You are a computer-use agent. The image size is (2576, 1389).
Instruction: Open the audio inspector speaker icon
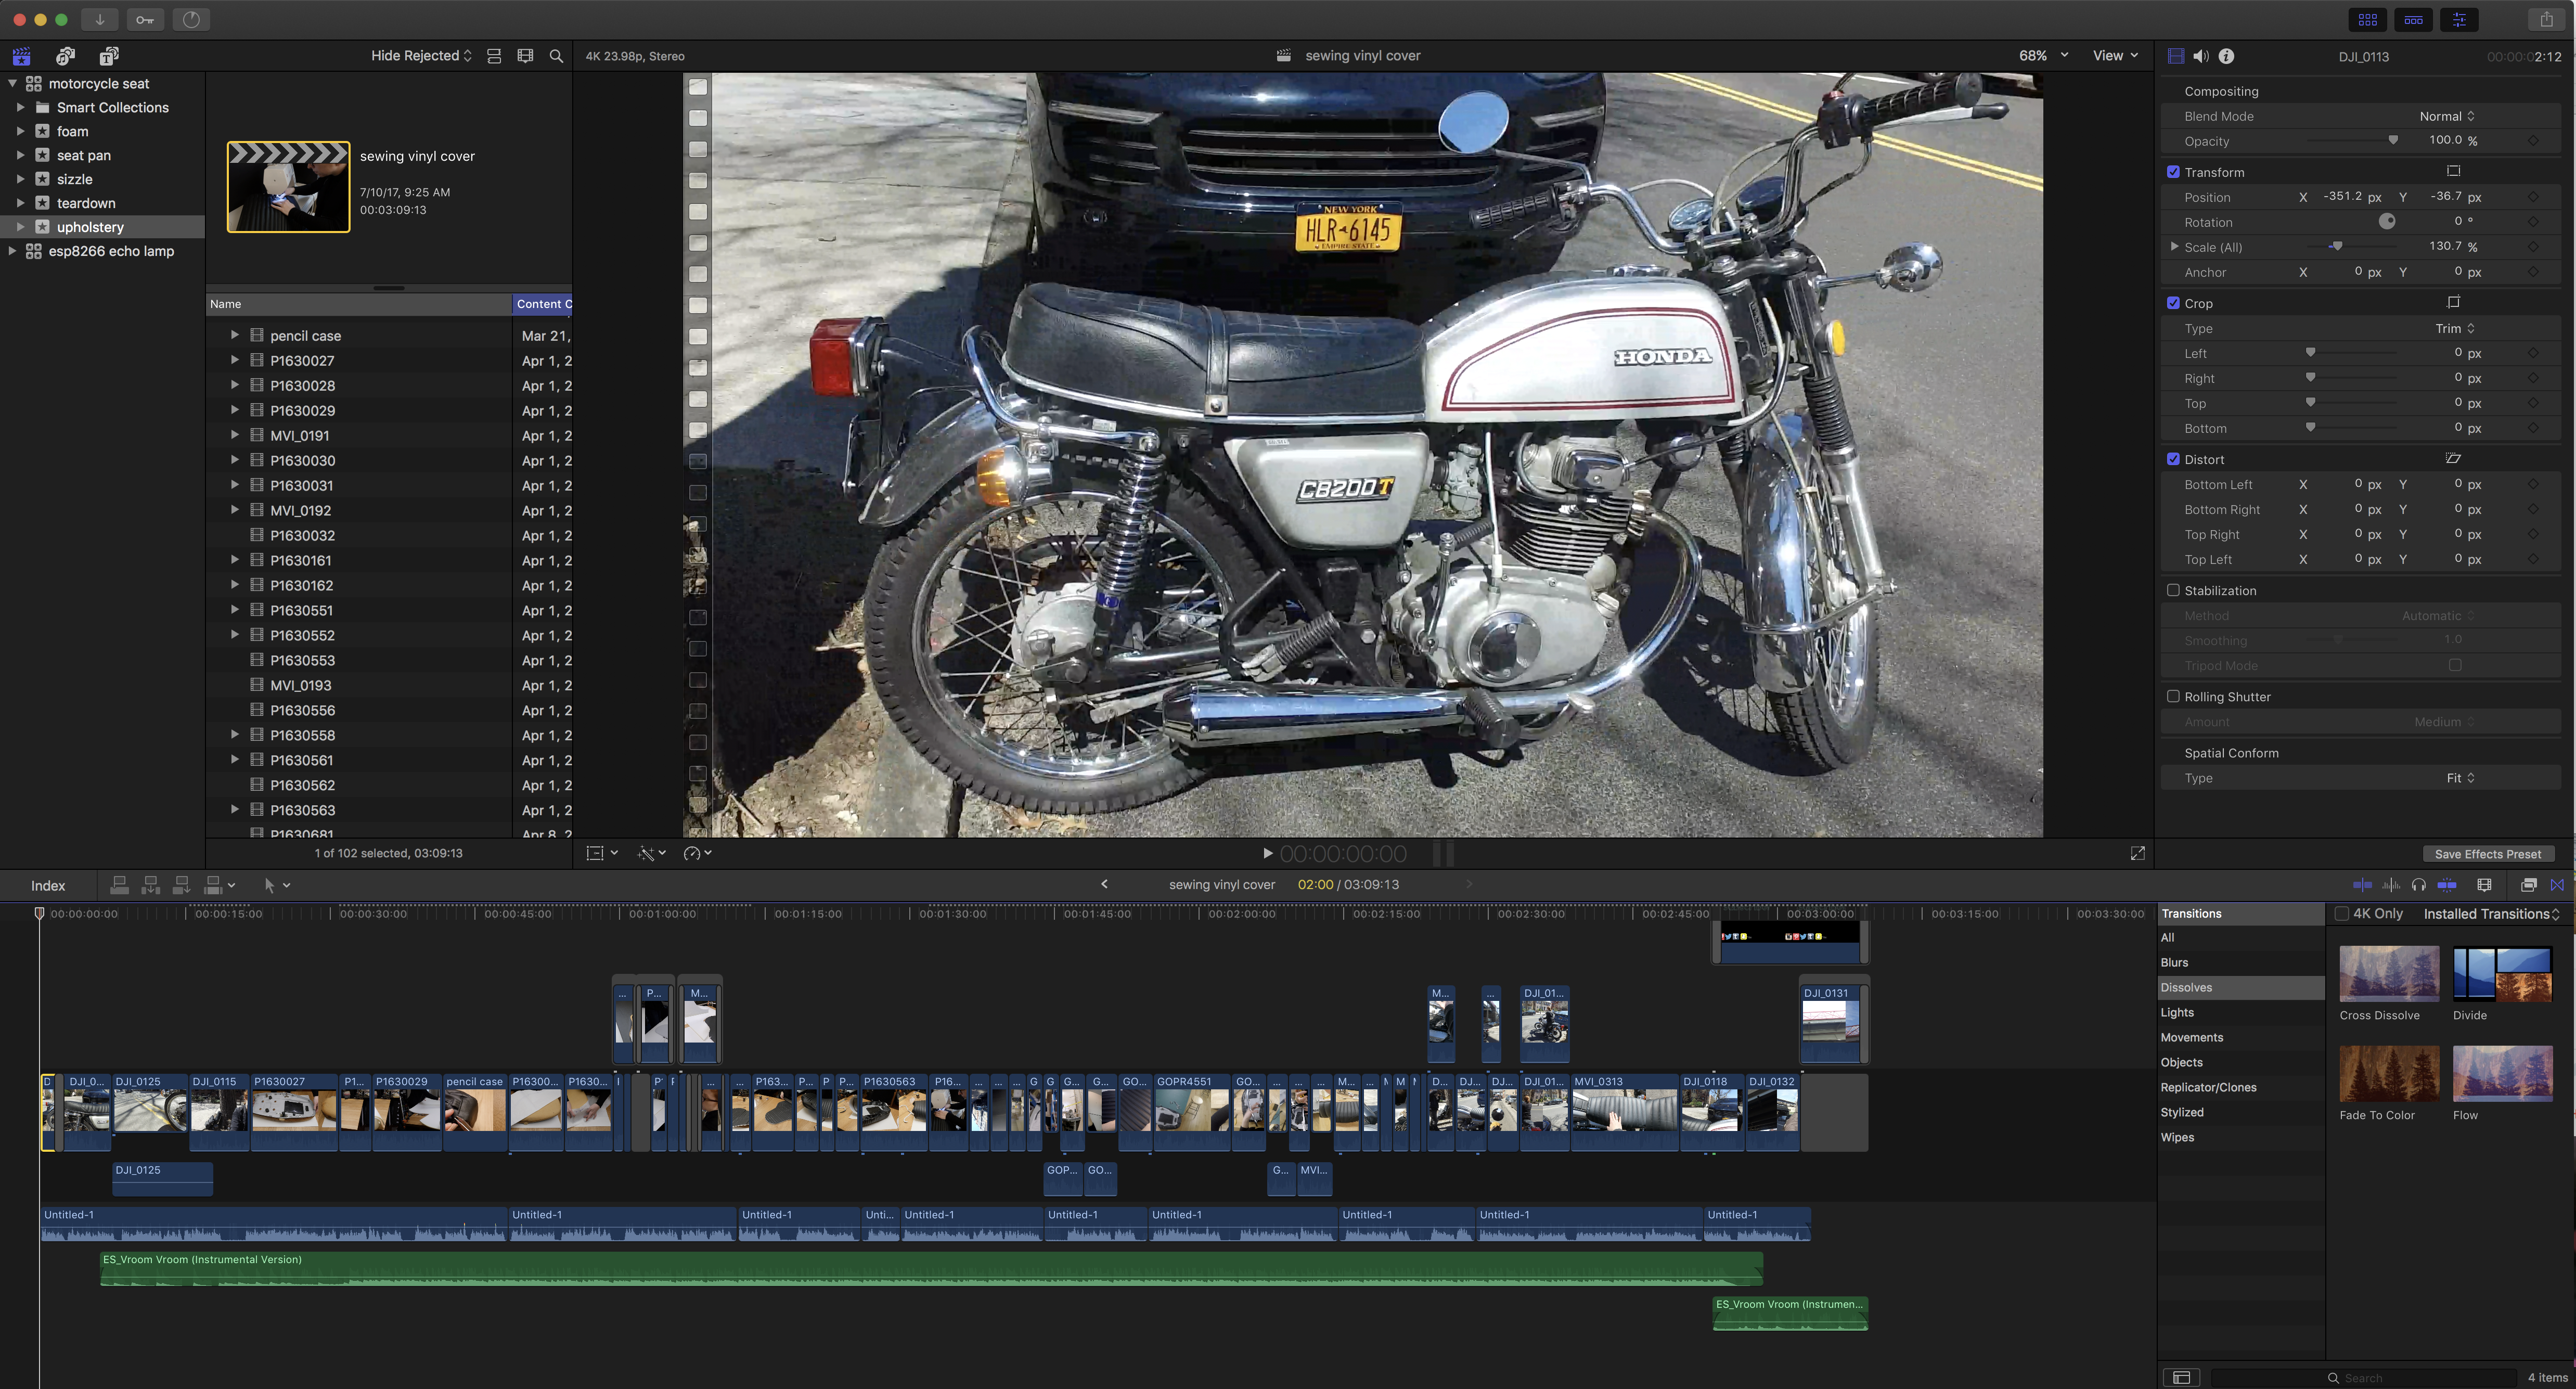[x=2201, y=56]
